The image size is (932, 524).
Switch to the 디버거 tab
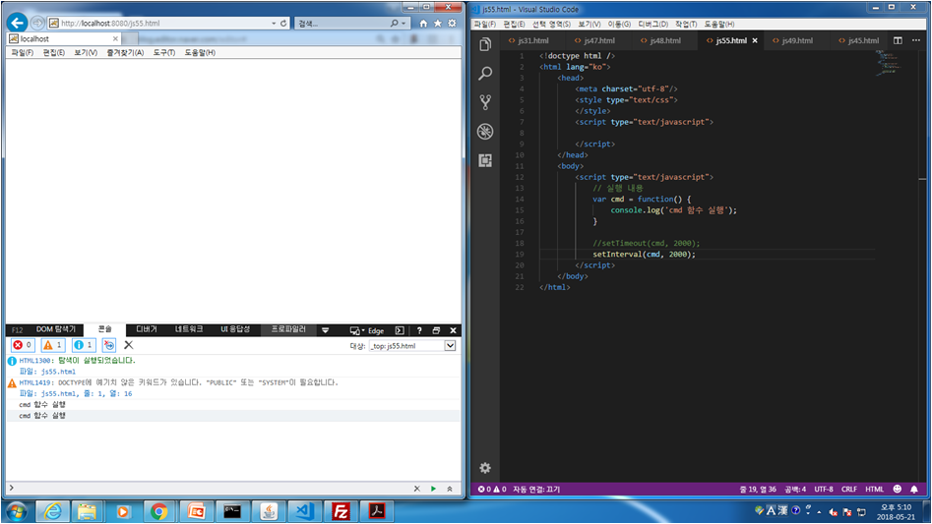[x=147, y=329]
